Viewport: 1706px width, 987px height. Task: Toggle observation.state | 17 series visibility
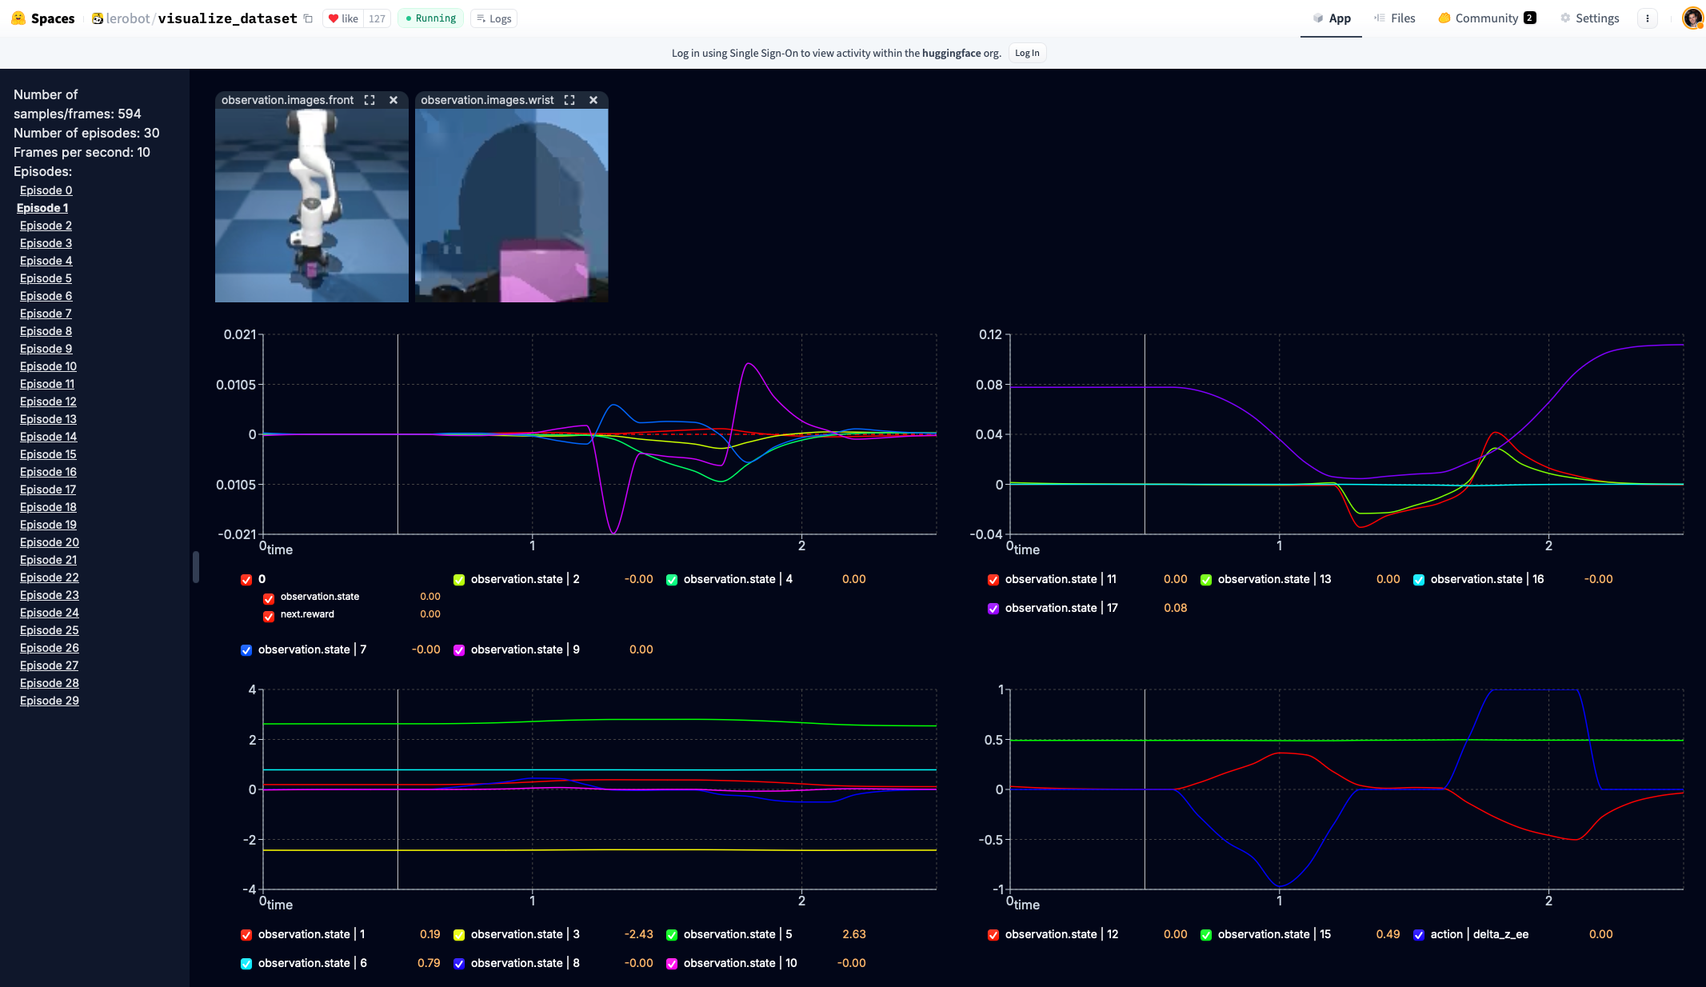click(x=993, y=609)
